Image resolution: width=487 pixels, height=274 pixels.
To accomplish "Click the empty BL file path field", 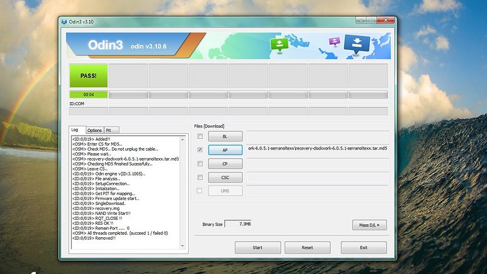I will click(318, 136).
